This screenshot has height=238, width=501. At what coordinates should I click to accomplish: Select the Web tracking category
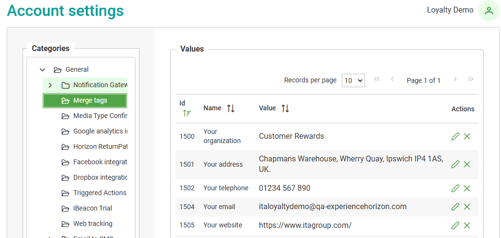93,224
